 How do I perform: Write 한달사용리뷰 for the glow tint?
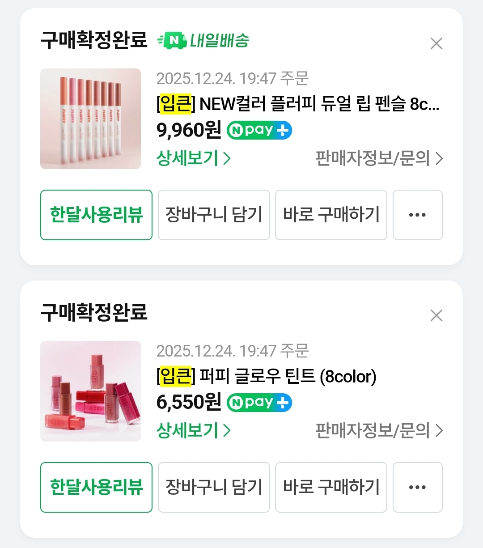pos(96,487)
